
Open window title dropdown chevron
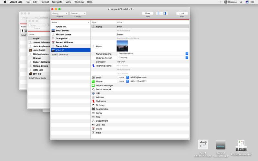(134, 9)
